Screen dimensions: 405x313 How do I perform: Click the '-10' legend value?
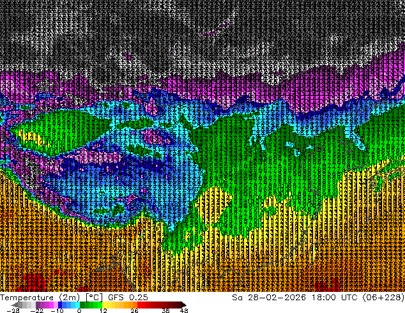(57, 310)
